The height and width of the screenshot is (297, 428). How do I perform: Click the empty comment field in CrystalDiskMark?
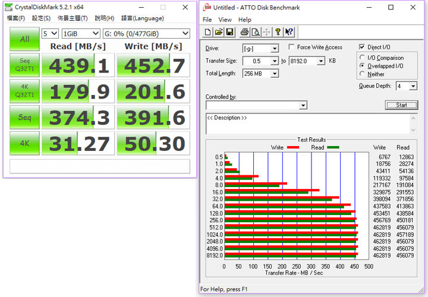point(100,166)
